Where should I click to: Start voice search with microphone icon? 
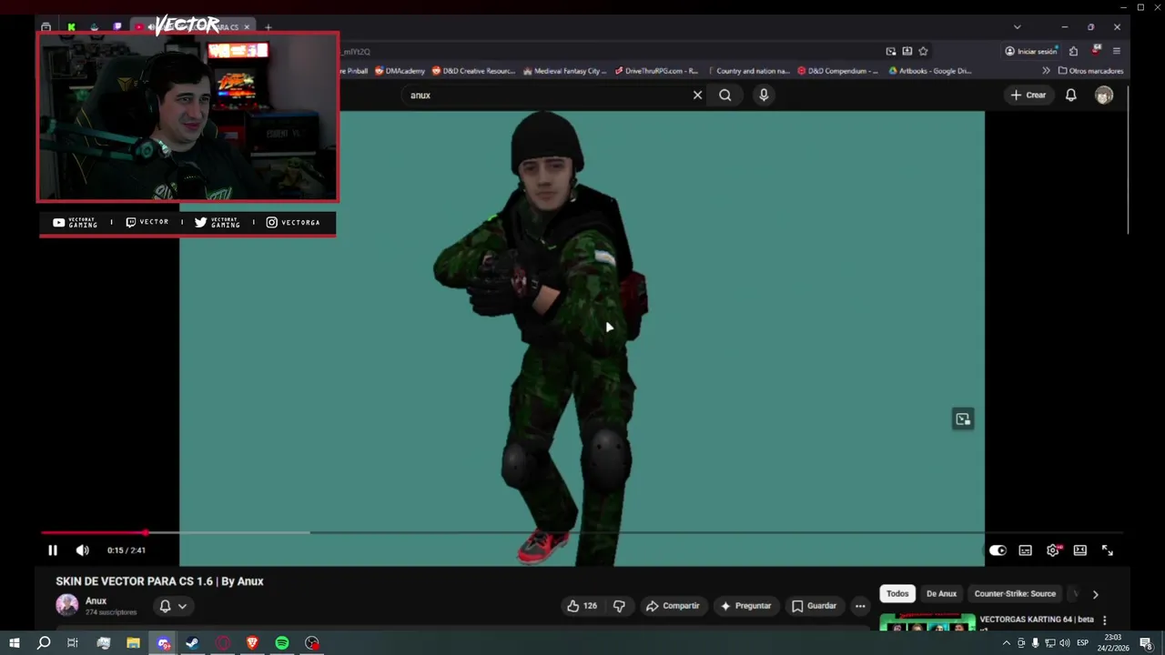click(764, 95)
